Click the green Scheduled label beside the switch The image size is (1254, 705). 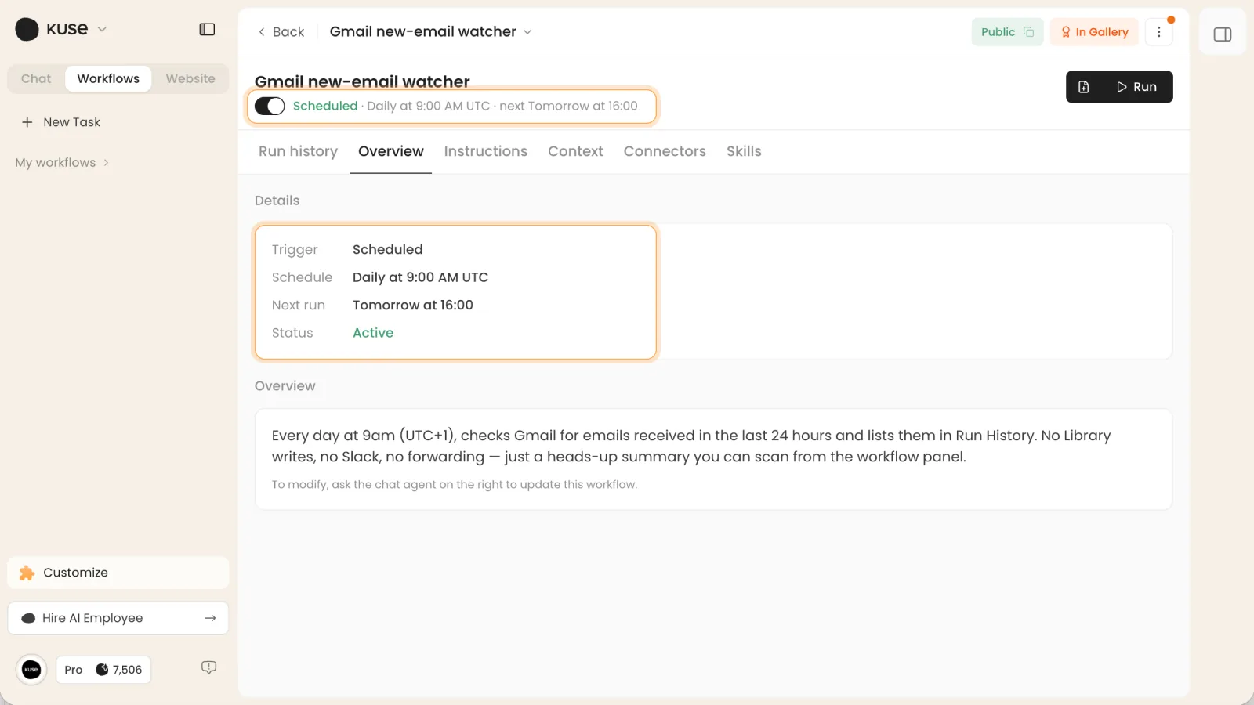click(x=325, y=106)
